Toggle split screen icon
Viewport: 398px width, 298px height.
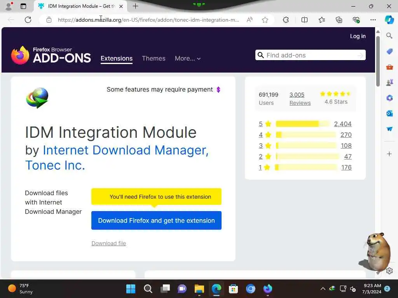(304, 20)
